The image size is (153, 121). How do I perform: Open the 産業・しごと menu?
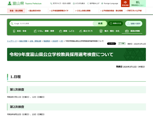click(67, 31)
